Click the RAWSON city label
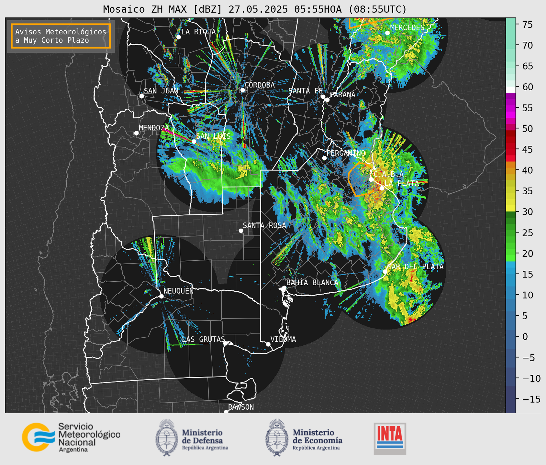This screenshot has width=546, height=465. (x=241, y=407)
